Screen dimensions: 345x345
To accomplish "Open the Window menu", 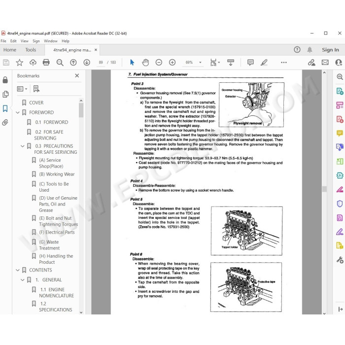I will click(51, 41).
